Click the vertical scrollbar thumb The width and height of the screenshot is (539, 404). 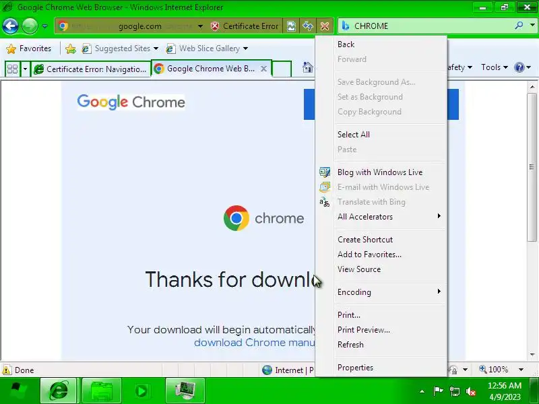[532, 167]
